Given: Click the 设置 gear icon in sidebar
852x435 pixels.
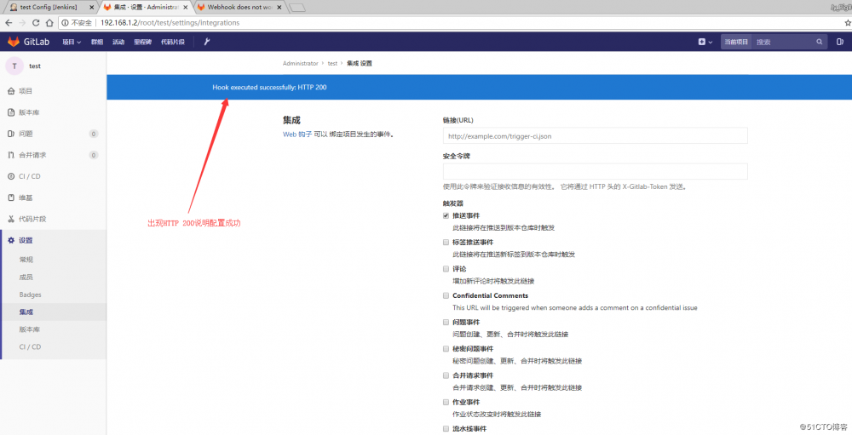Looking at the screenshot, I should pos(11,240).
